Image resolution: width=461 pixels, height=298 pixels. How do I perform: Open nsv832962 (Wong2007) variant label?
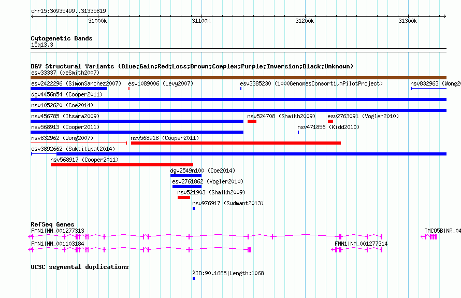click(62, 138)
